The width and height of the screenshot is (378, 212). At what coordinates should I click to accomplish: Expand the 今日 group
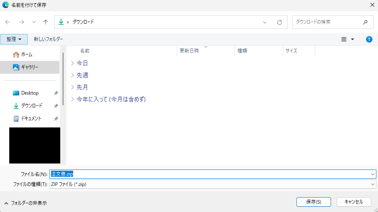[72, 63]
